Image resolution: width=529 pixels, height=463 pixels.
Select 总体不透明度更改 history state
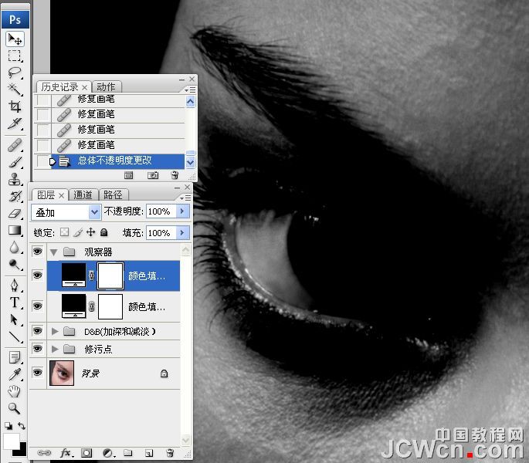click(x=115, y=161)
